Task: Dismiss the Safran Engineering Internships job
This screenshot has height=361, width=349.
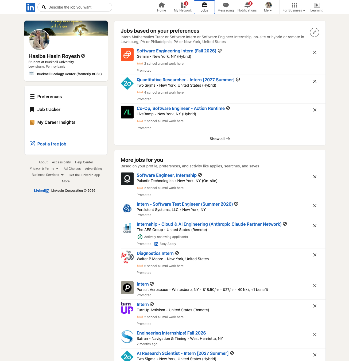Action: pyautogui.click(x=315, y=335)
